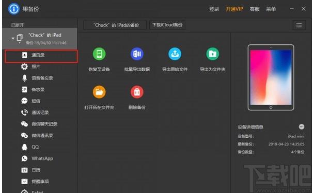Image resolution: width=313 pixels, height=193 pixels.
Task: Switch to "Chuck" 的 iPad的备份 tab
Action: click(x=115, y=25)
